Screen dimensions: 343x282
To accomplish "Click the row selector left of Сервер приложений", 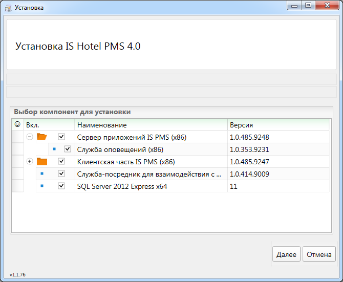I will [17, 137].
